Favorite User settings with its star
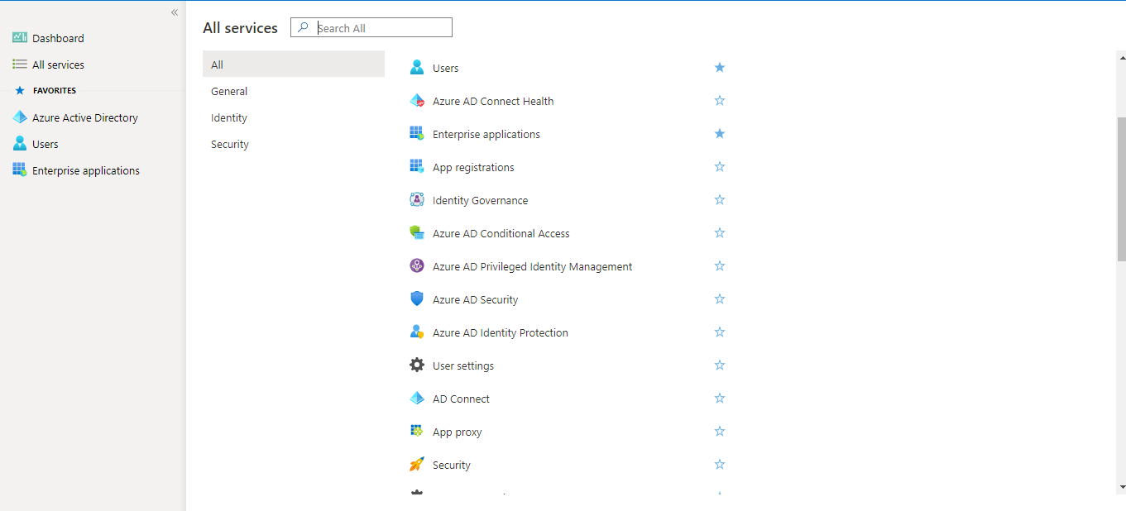This screenshot has height=511, width=1126. (x=720, y=365)
